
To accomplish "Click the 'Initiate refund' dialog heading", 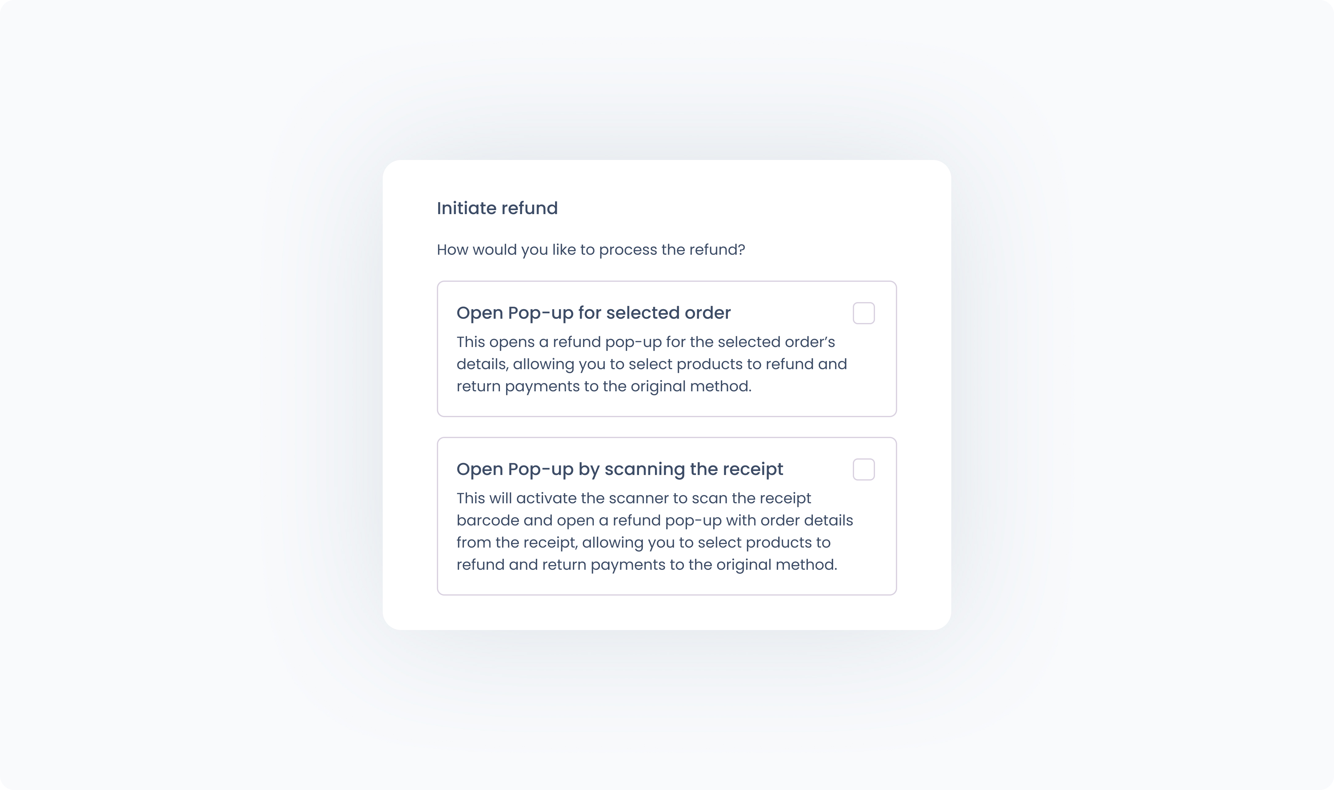I will (497, 208).
